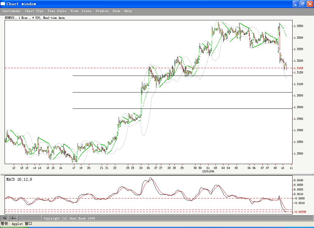Minimize the Chart window
314x228 pixels.
tap(295, 4)
